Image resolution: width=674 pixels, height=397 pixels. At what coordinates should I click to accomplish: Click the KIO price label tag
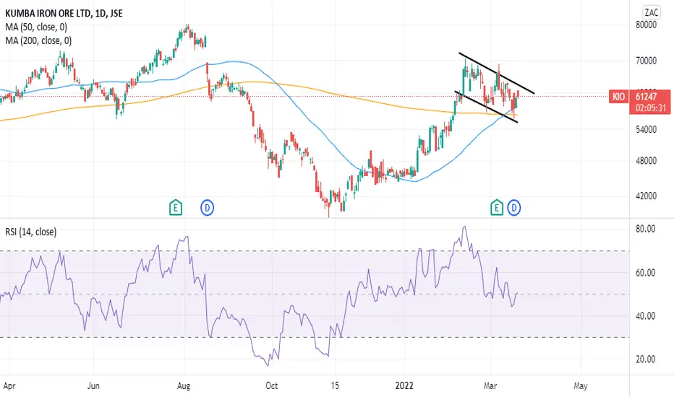pyautogui.click(x=618, y=97)
